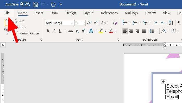The image size is (182, 103).
Task: Toggle Subscript formatting
Action: [77, 31]
